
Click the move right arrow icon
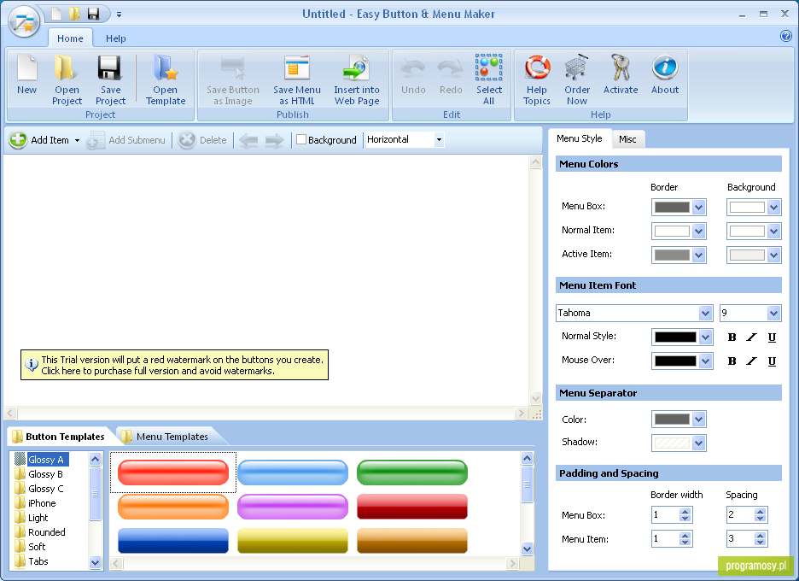coord(274,140)
